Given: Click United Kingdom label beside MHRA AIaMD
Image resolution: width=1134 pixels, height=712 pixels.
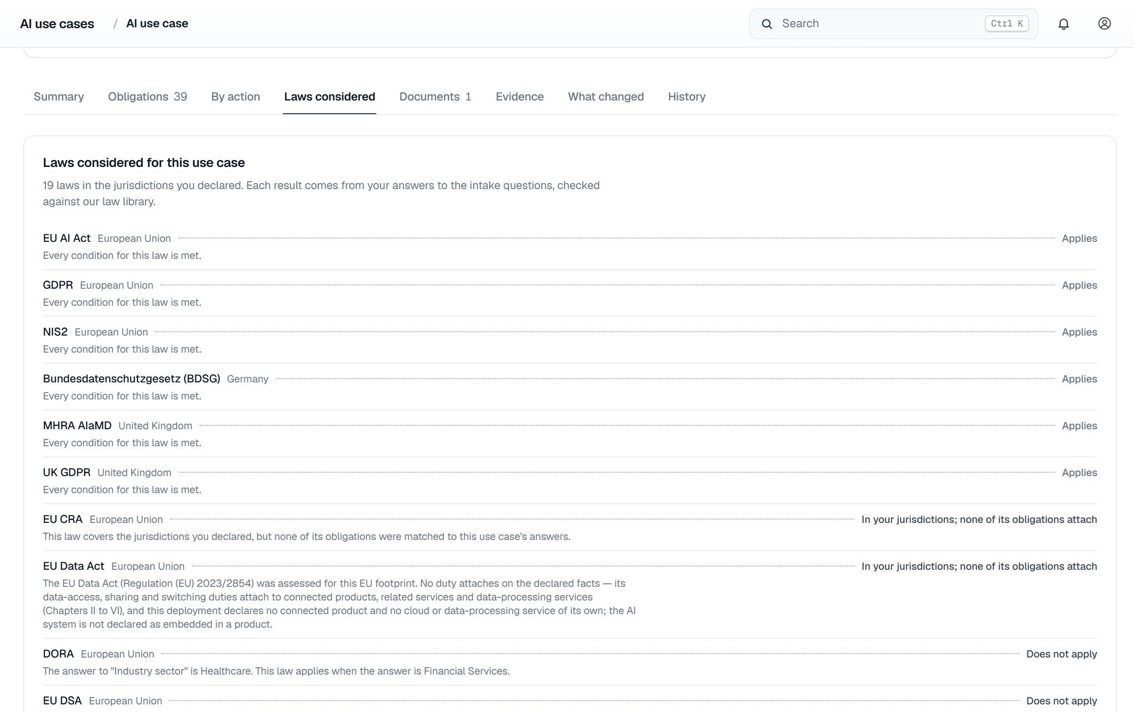Looking at the screenshot, I should click(155, 425).
